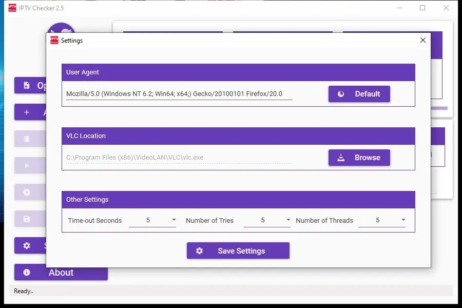This screenshot has height=308, width=462.
Task: Open the About button in main window
Action: click(x=61, y=273)
